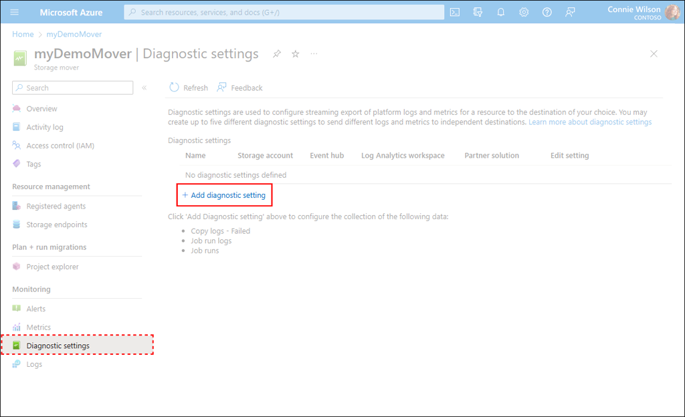
Task: Click the Logs sidebar icon
Action: (17, 364)
